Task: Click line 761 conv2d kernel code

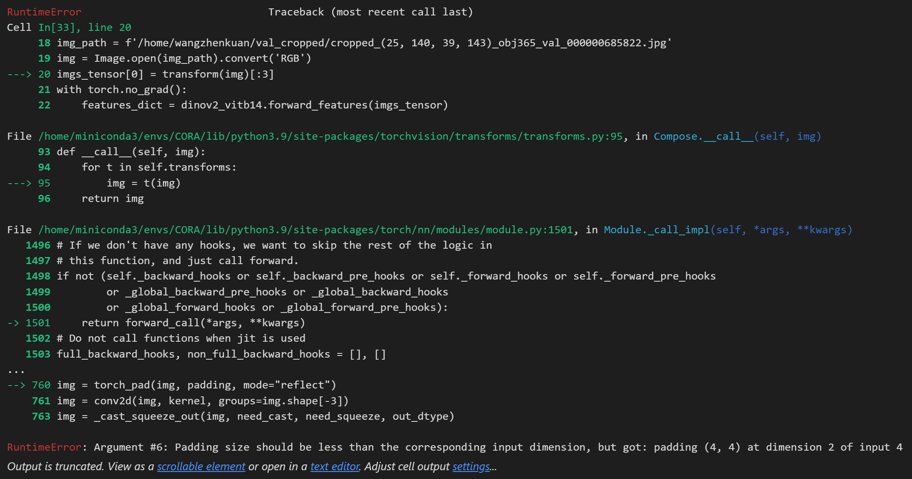Action: (x=203, y=401)
